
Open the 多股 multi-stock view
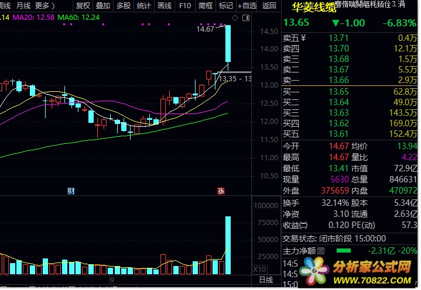pos(124,5)
